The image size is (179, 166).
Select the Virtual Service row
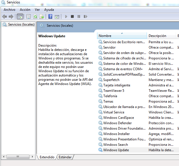pyautogui.click(x=114, y=112)
